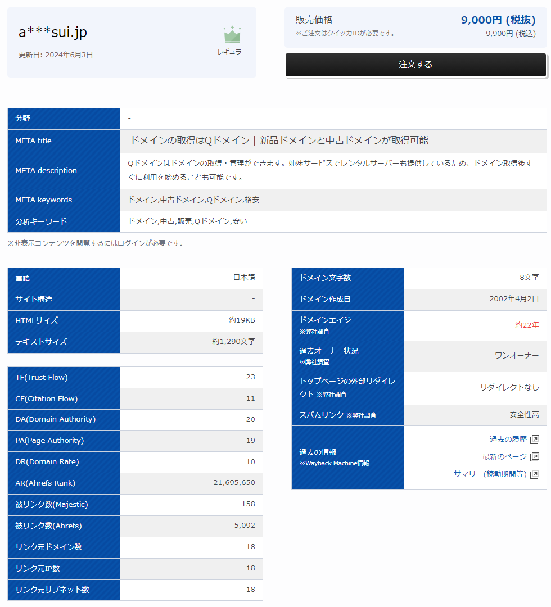551x607 pixels.
Task: Click the META title header cell
Action: 64,141
